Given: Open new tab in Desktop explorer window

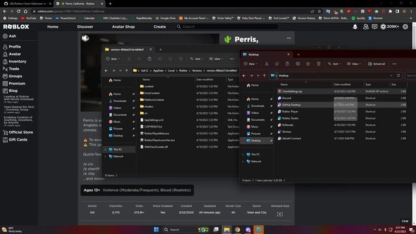Looking at the screenshot, I should (x=298, y=55).
